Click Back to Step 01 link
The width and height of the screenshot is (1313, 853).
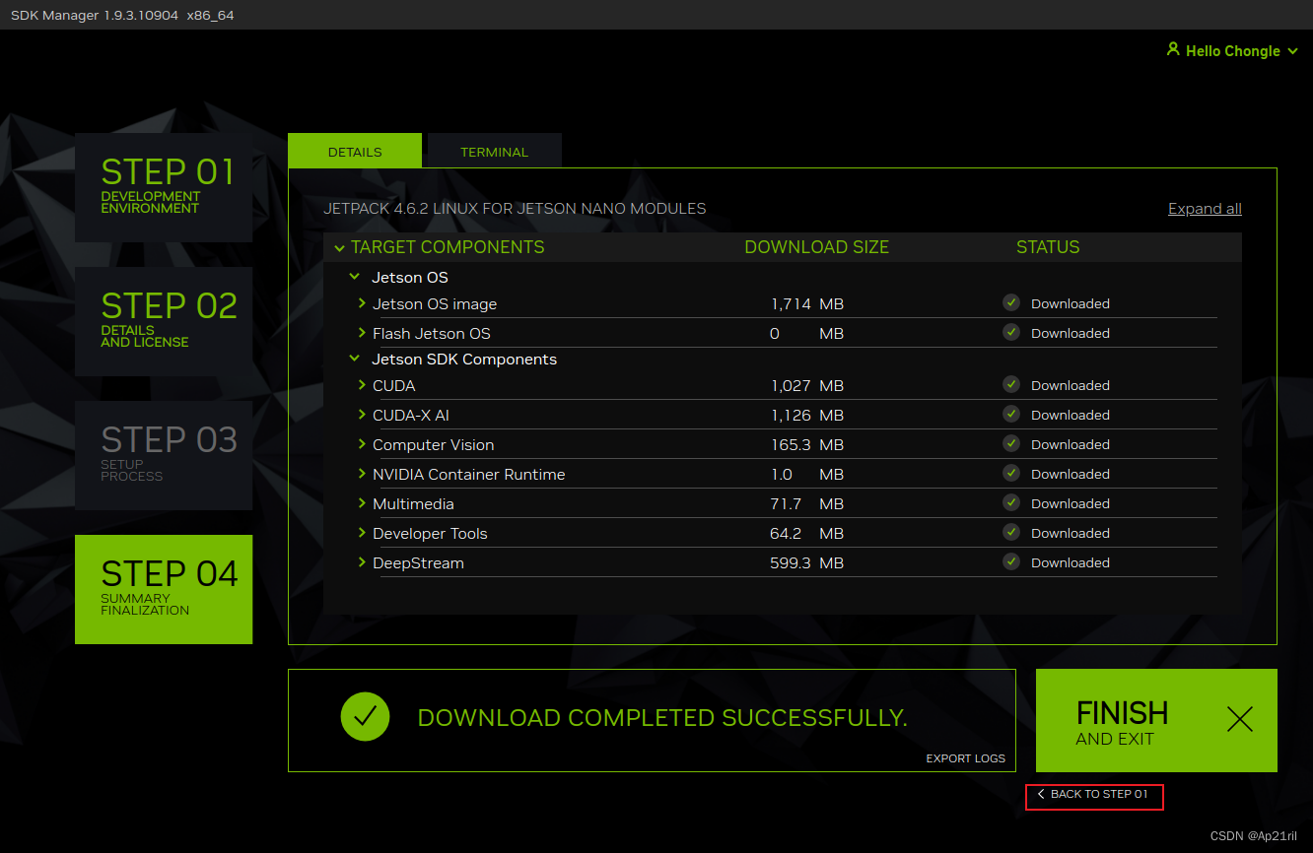coord(1094,794)
